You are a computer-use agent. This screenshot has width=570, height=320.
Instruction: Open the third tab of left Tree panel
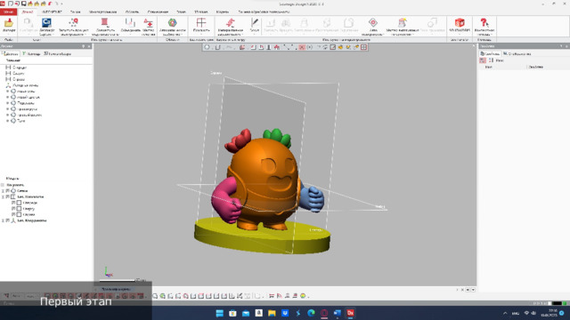coord(57,53)
